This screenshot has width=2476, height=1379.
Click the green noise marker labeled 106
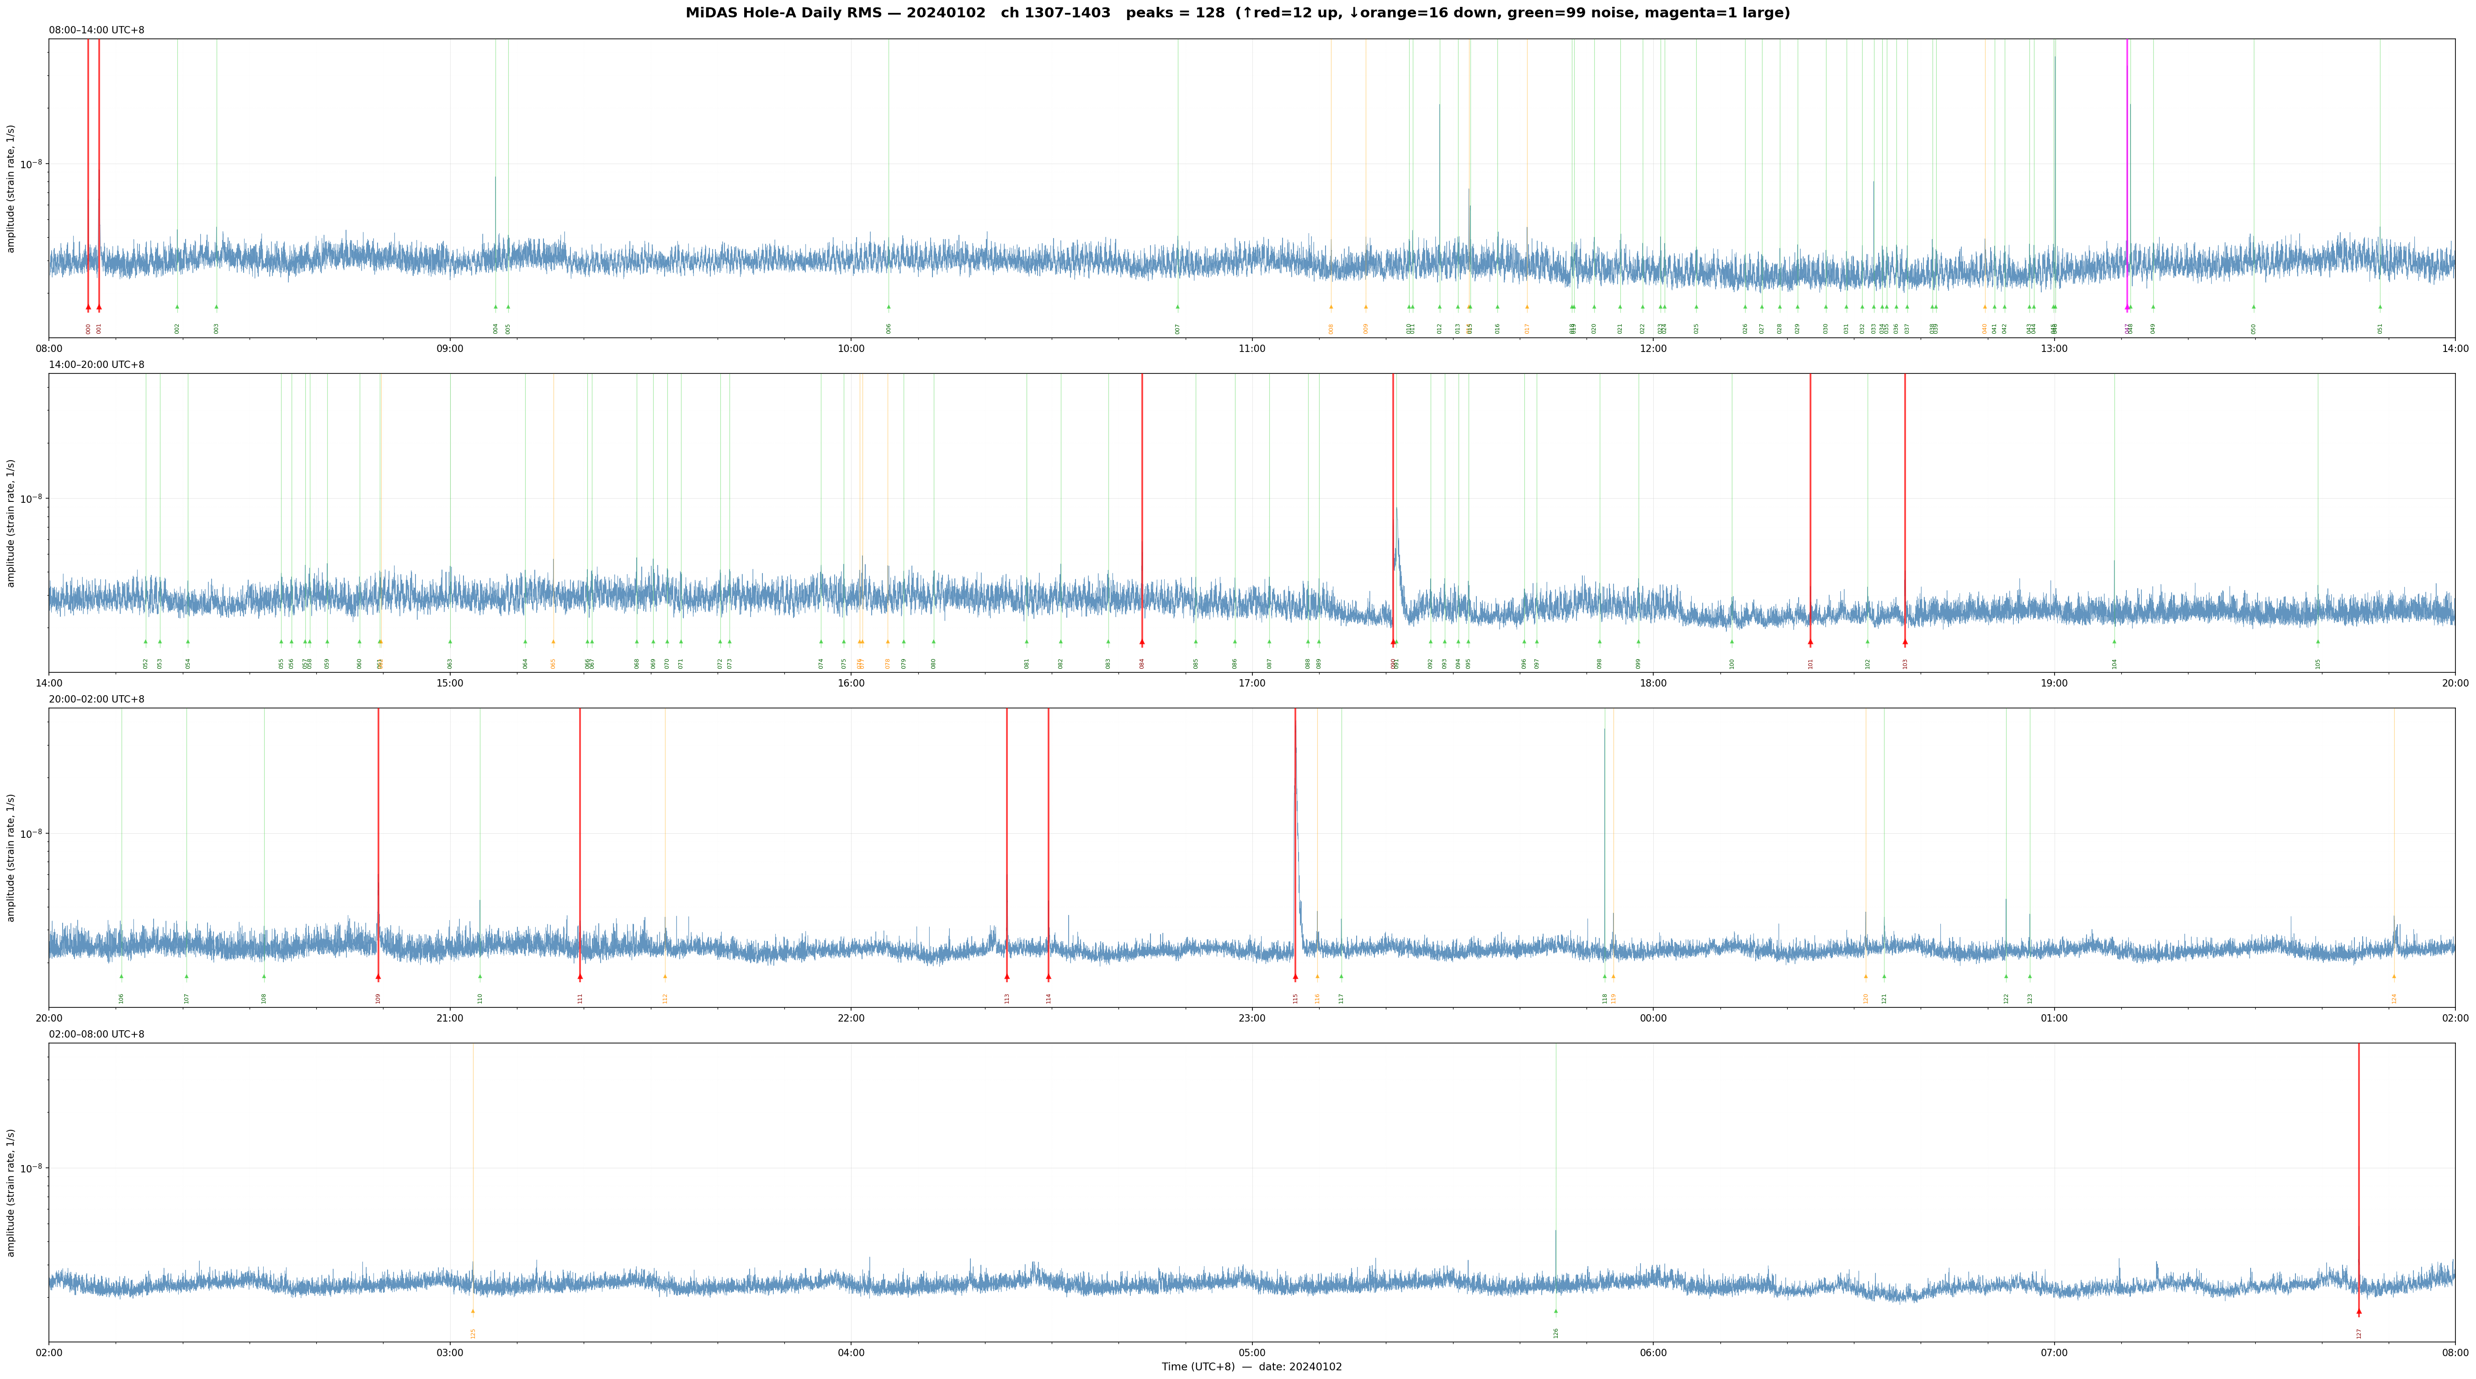[x=121, y=976]
